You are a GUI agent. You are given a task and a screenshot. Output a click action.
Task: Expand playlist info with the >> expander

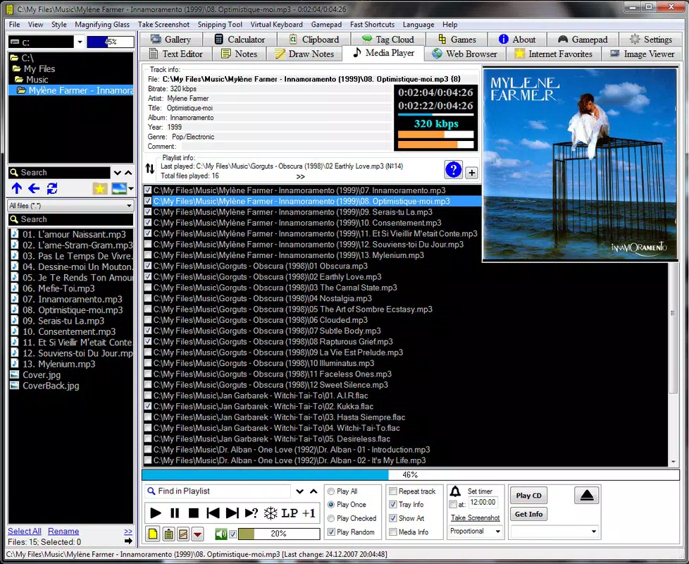[x=301, y=177]
